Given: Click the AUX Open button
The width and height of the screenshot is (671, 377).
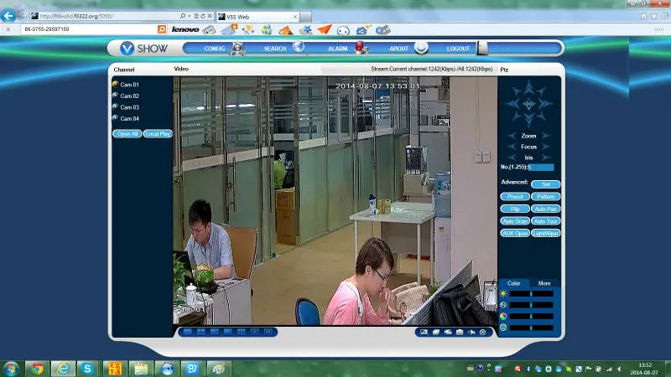Looking at the screenshot, I should [515, 234].
